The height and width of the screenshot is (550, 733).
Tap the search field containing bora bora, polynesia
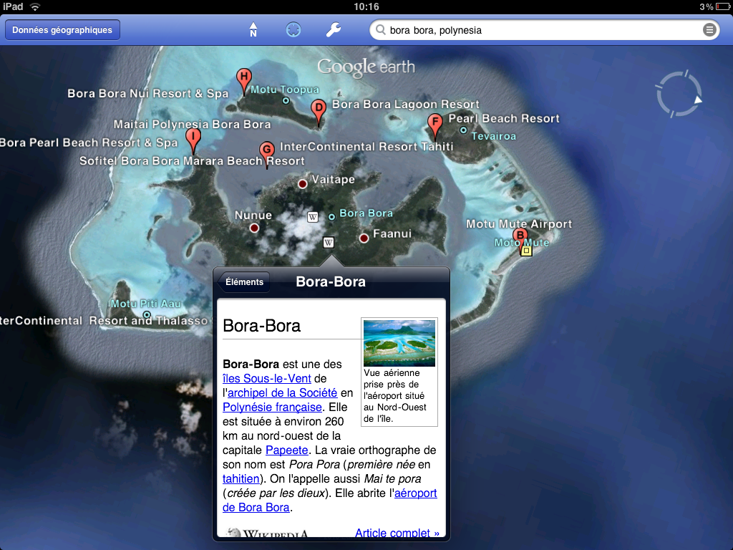click(544, 30)
